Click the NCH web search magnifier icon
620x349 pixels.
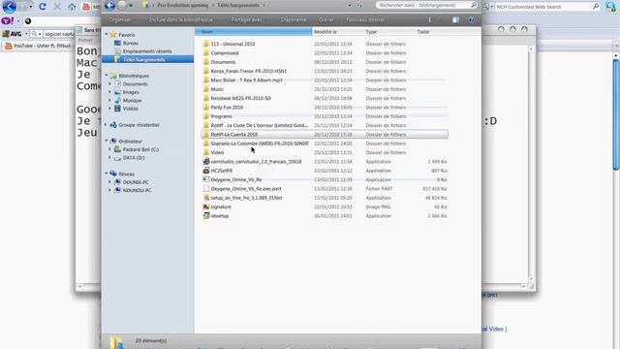pos(596,7)
